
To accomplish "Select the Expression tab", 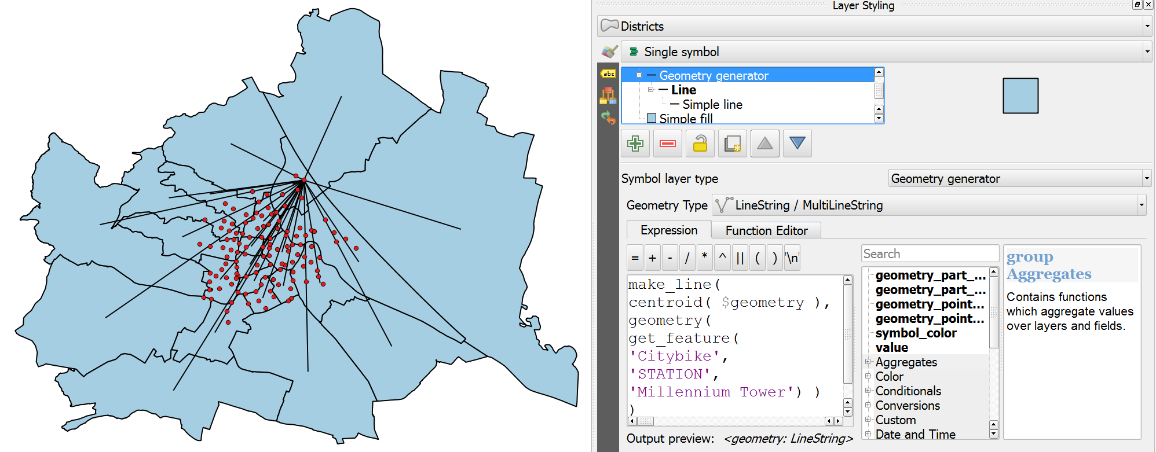I will pos(669,230).
